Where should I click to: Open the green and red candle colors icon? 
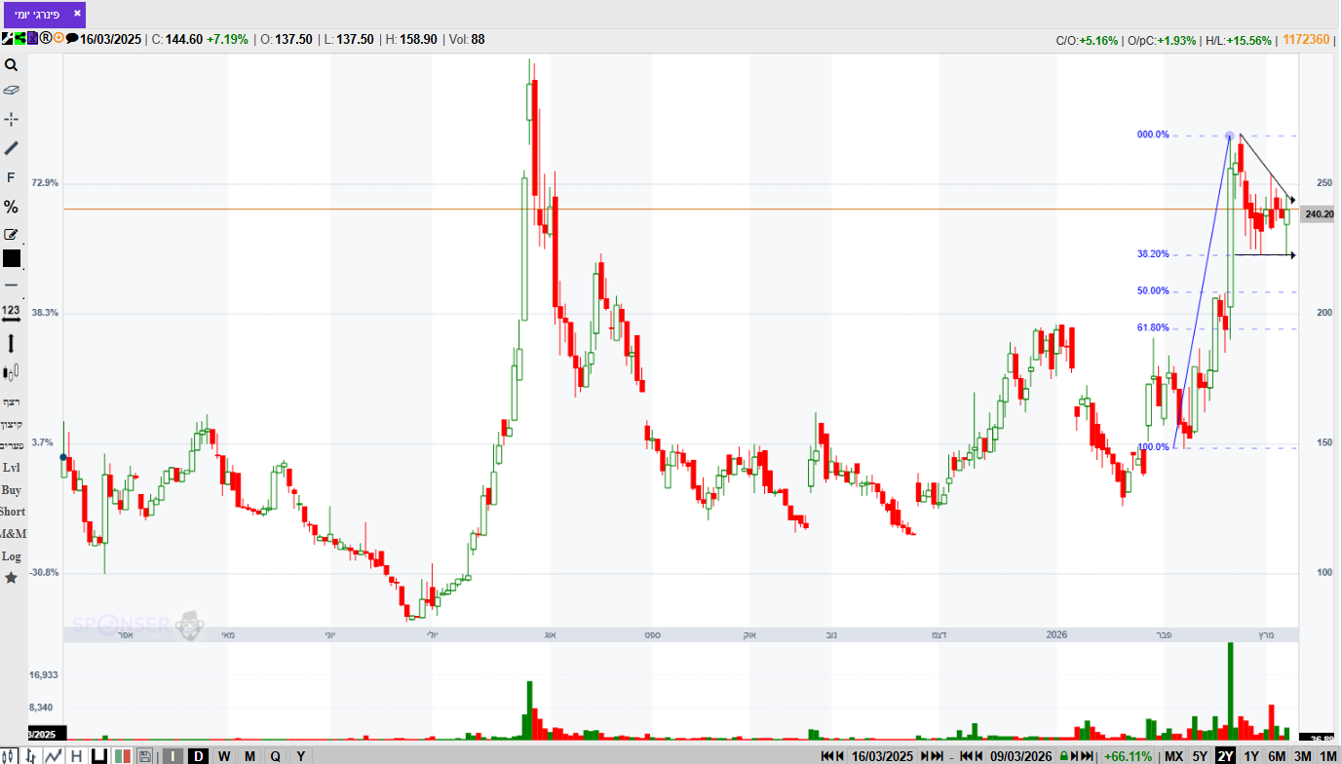click(x=122, y=756)
